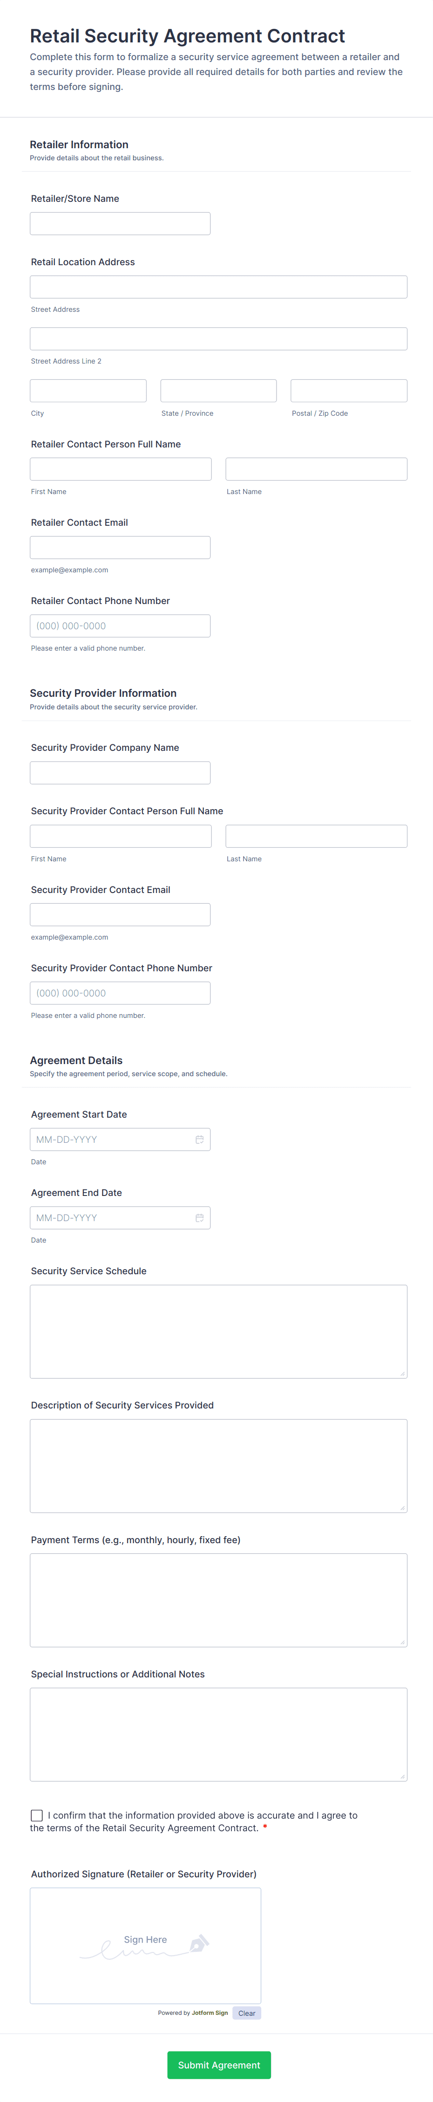The image size is (433, 2102).
Task: Click the Postal / Zip Code field
Action: (349, 391)
